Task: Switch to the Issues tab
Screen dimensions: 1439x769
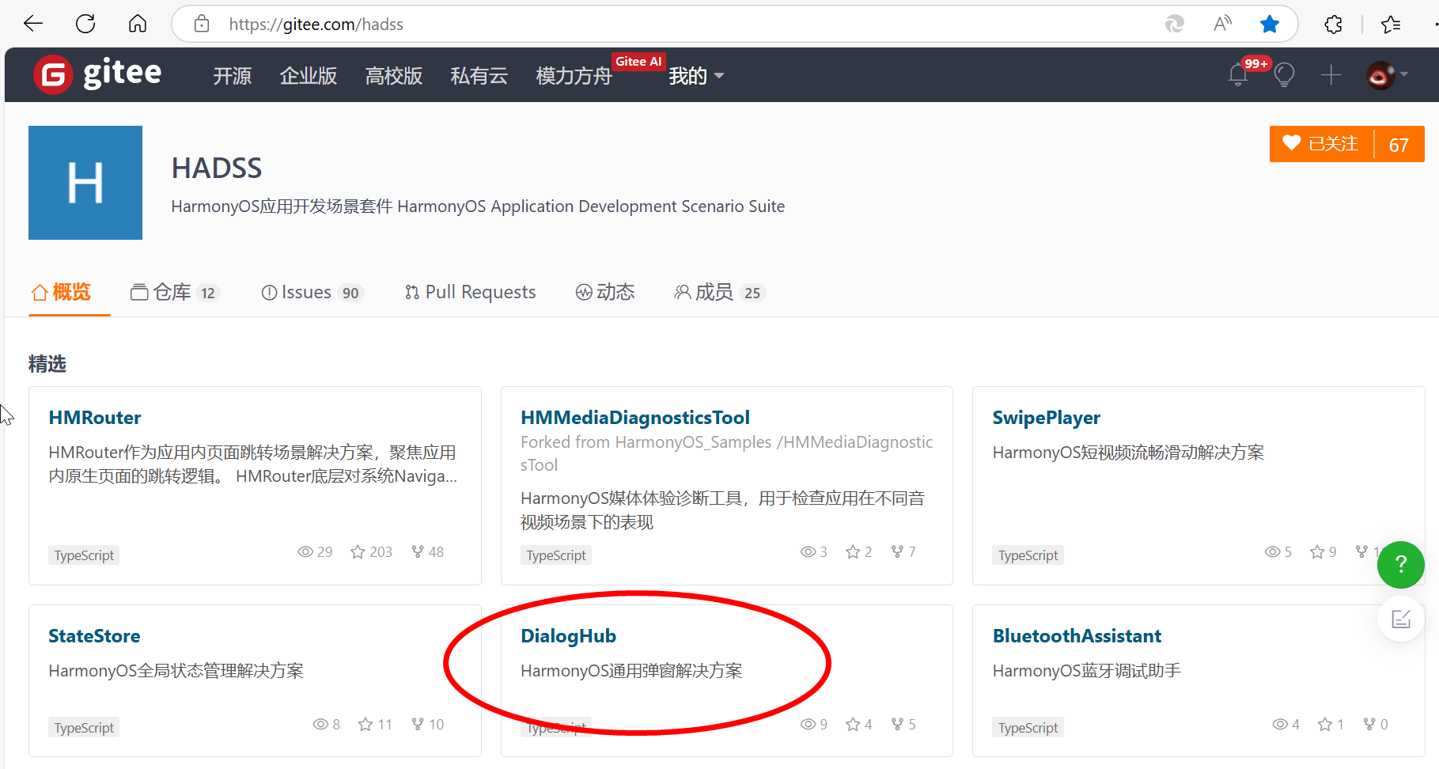Action: tap(312, 293)
